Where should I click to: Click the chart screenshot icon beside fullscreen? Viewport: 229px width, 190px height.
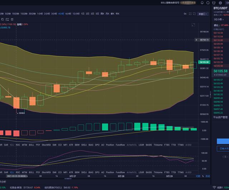193,14
